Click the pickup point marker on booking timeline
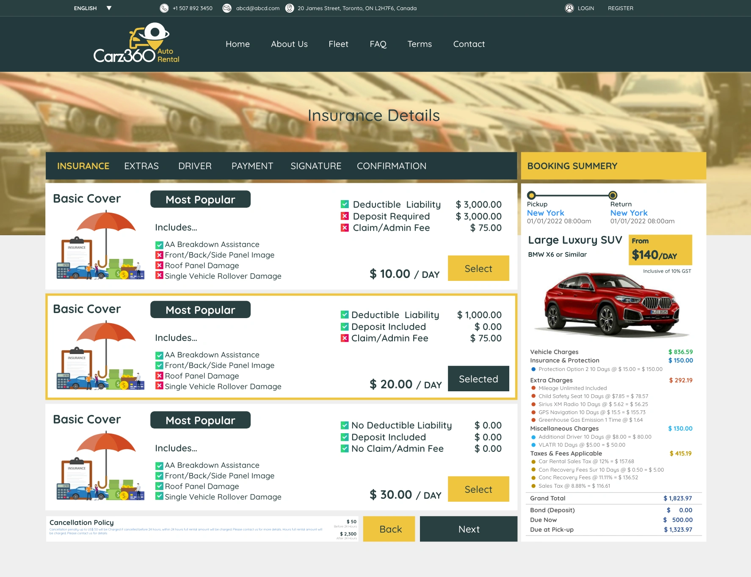The width and height of the screenshot is (751, 577). click(531, 195)
